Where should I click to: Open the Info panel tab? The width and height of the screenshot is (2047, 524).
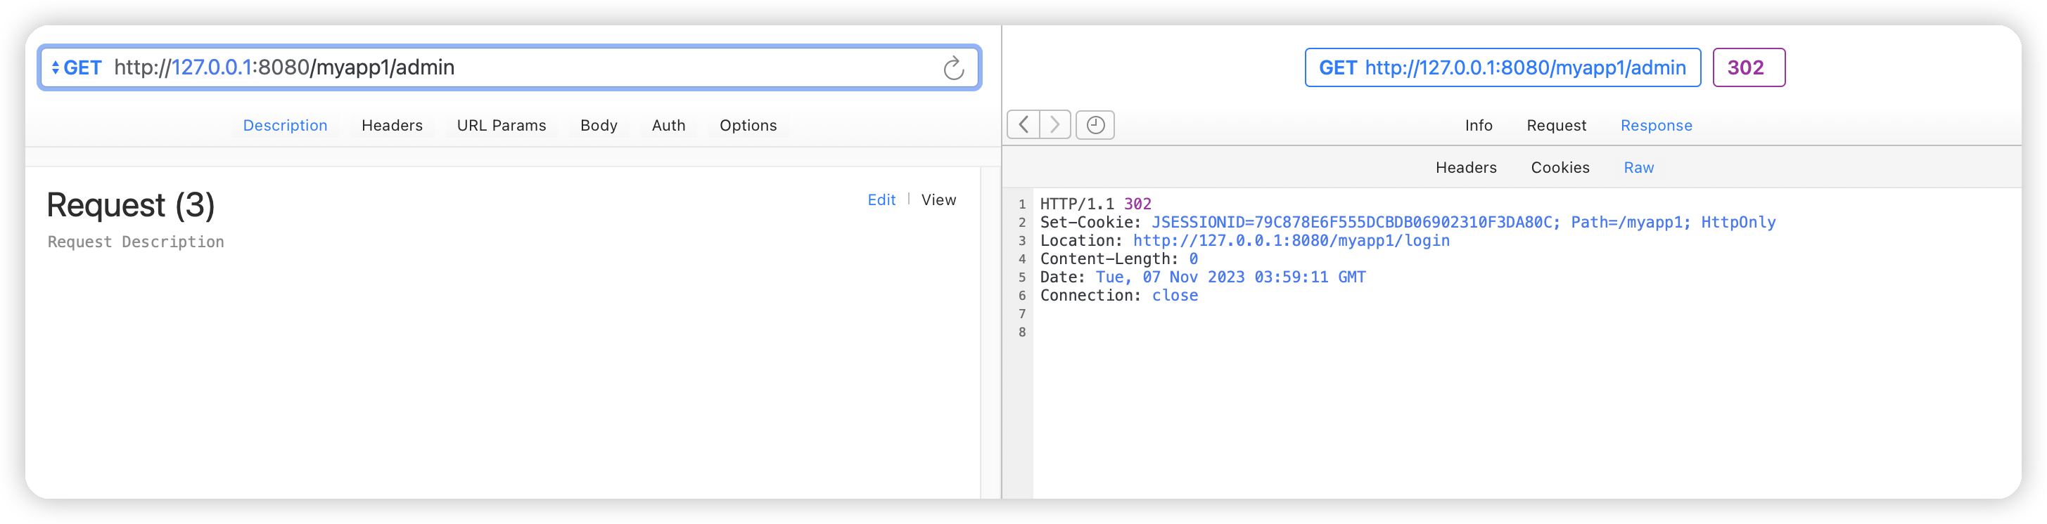click(1478, 126)
